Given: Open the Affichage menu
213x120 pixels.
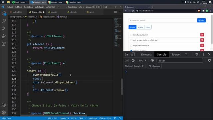Looking at the screenshot, I should (x=39, y=7).
